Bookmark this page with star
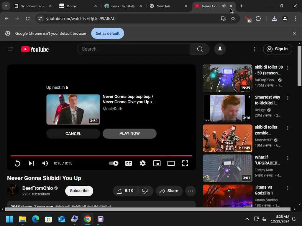This screenshot has height=226, width=302. [x=233, y=19]
